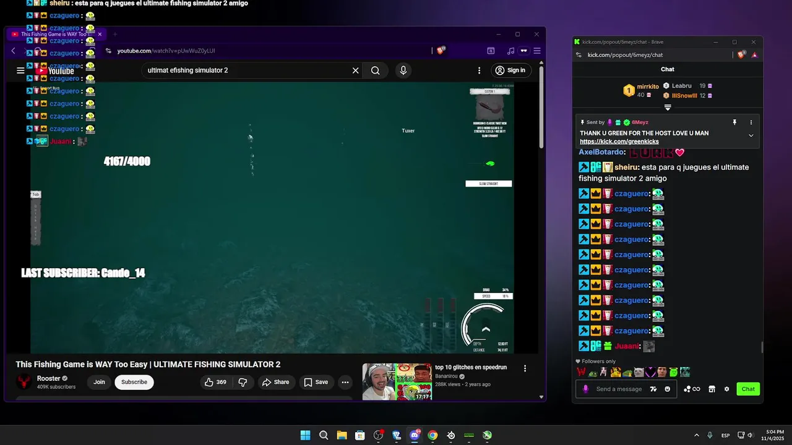Image resolution: width=792 pixels, height=445 pixels.
Task: Pick the green angel blob emote
Action: coord(673,372)
